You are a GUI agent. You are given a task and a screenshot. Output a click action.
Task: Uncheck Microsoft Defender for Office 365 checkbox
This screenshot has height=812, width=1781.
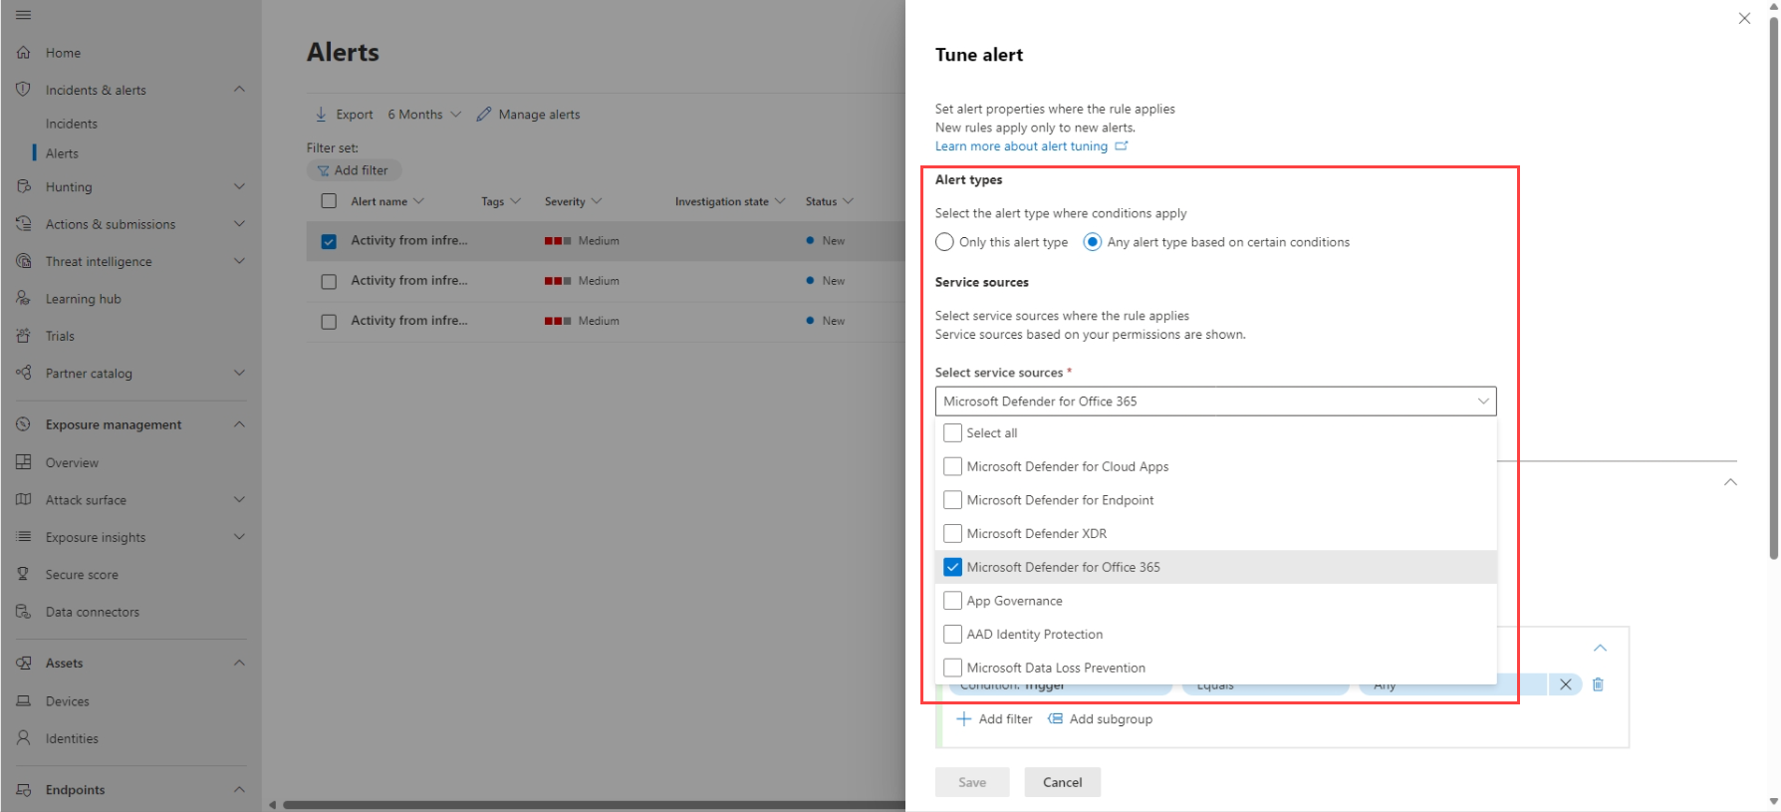(x=952, y=567)
